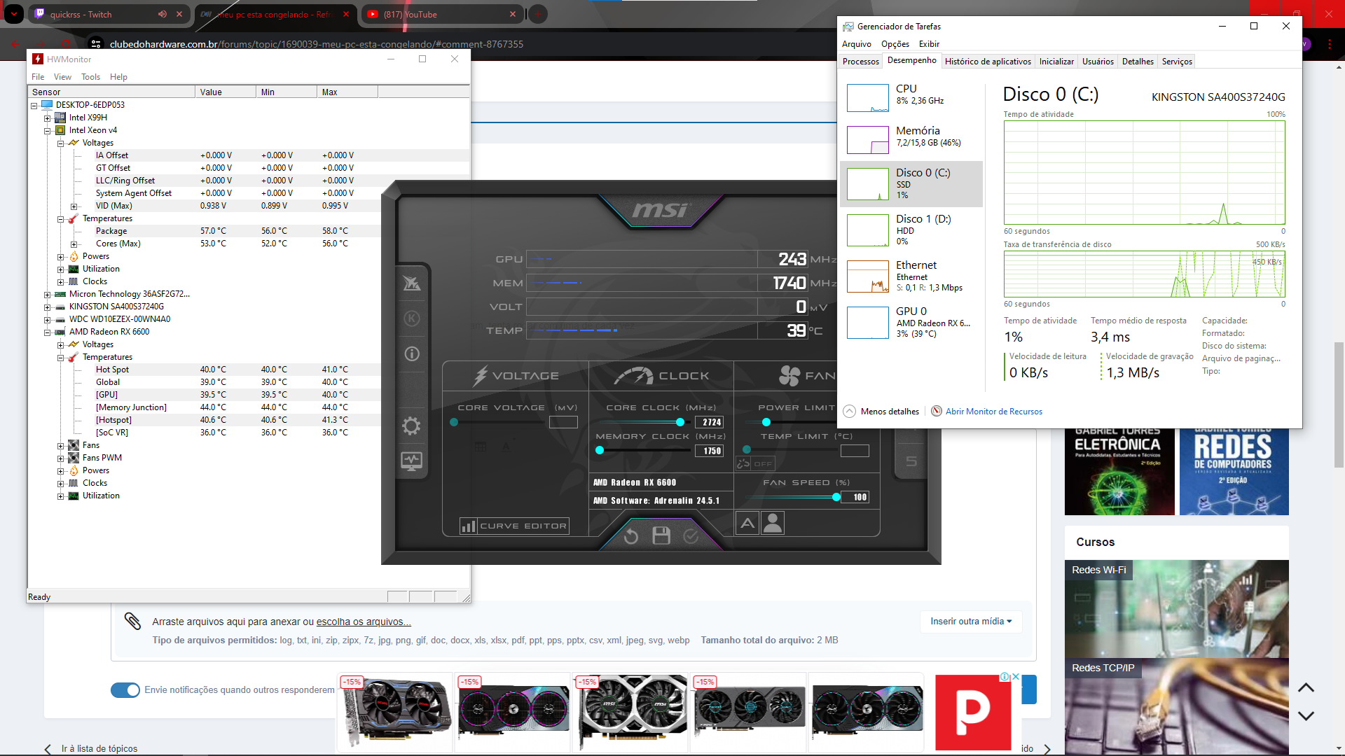The height and width of the screenshot is (756, 1345).
Task: Click the paperclip attachment icon
Action: 132,621
